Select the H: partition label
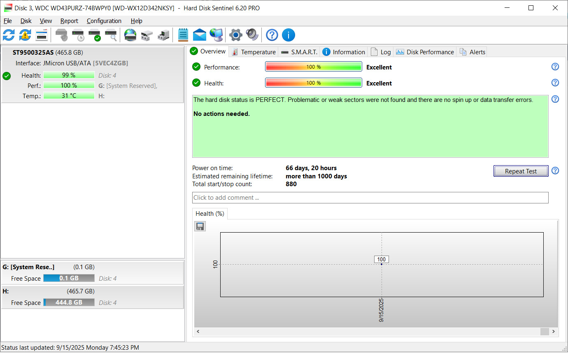 tap(6, 291)
